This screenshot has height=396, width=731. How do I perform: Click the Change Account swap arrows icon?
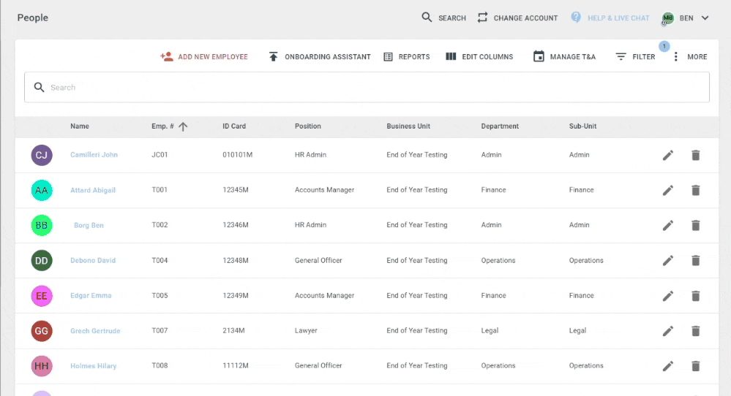(482, 18)
